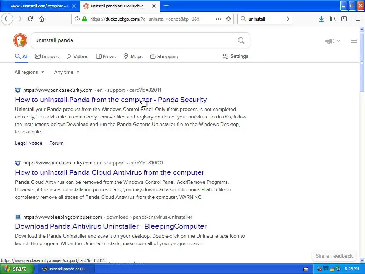The width and height of the screenshot is (365, 274).
Task: Expand the All regions filter
Action: (x=29, y=72)
